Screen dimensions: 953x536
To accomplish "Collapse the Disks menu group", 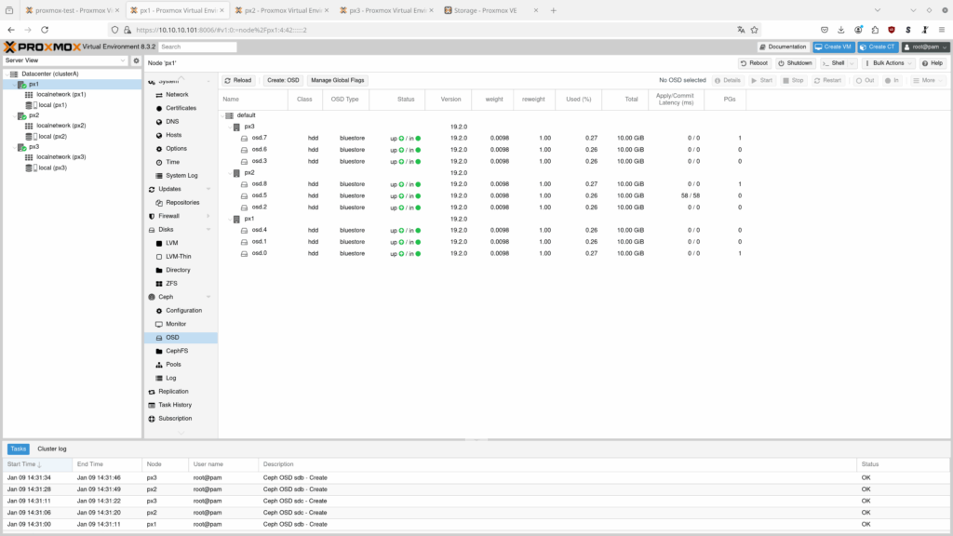I will [x=208, y=230].
